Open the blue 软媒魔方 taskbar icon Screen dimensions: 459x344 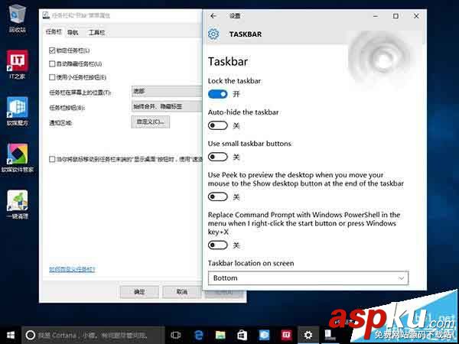(264, 336)
